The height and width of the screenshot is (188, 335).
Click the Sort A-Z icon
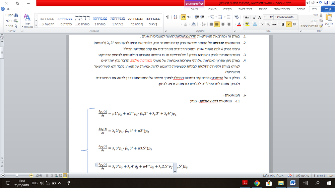tap(176, 17)
